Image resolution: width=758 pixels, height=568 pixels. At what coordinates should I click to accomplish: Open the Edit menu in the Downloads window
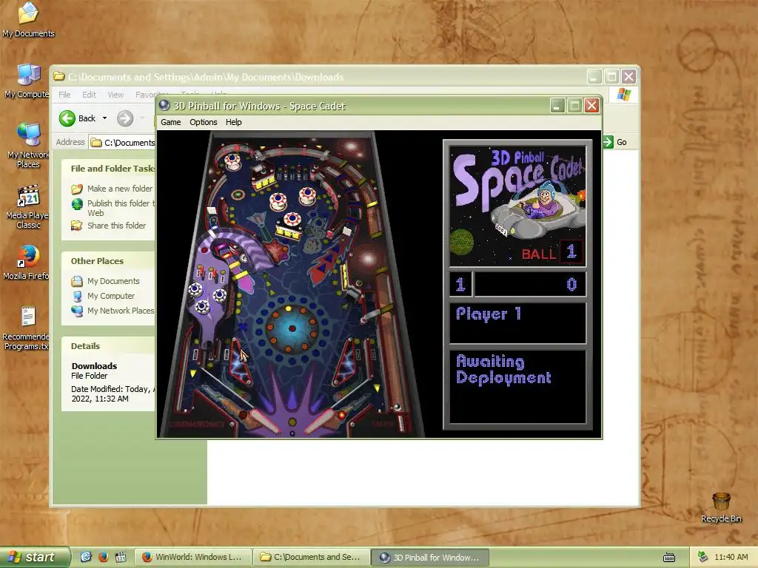tap(89, 95)
